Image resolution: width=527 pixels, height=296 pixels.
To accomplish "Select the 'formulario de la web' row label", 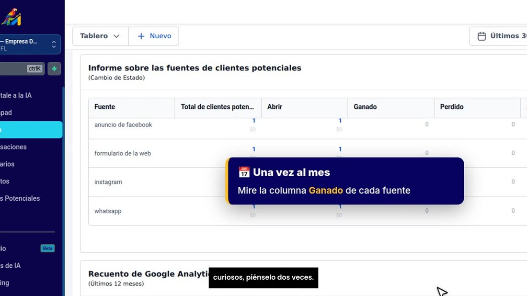I will 123,153.
